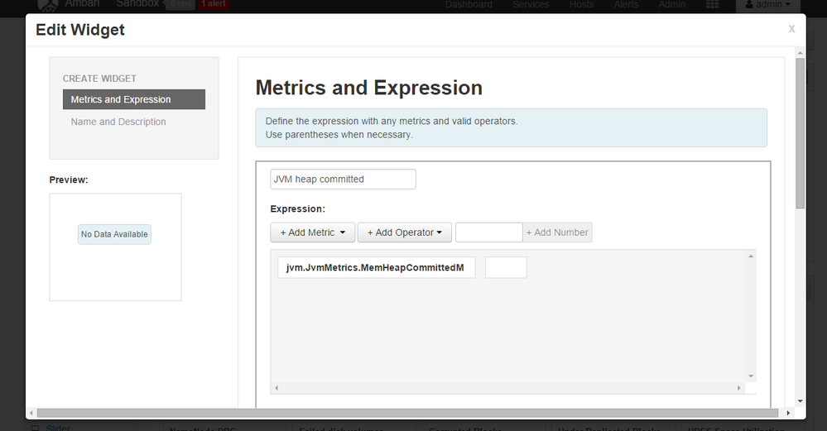Focus the number input beside Add Number
This screenshot has height=431, width=827.
tap(488, 232)
